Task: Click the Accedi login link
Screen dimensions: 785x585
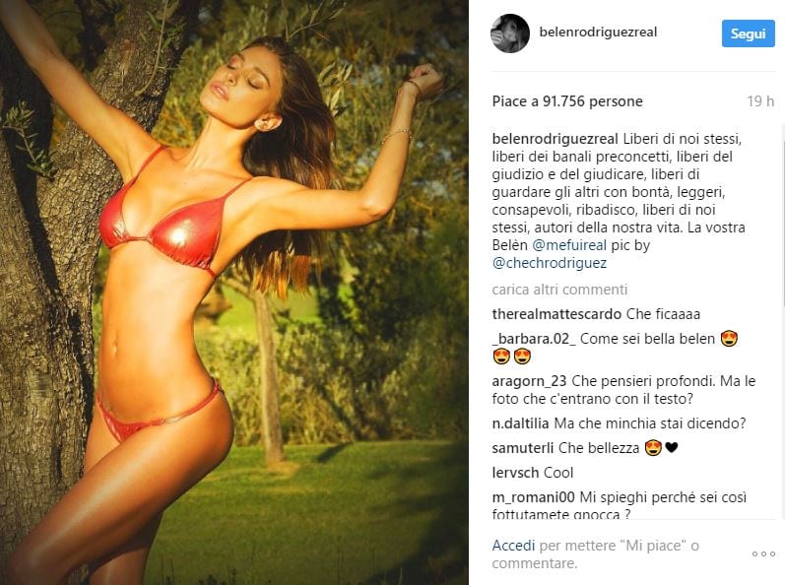Action: pos(513,546)
